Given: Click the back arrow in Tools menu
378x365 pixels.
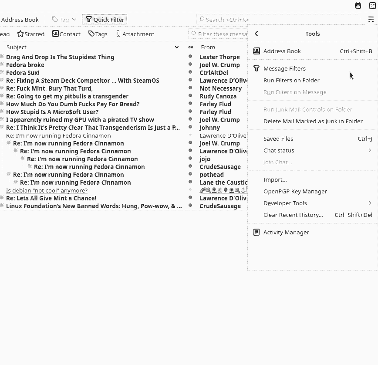Looking at the screenshot, I should tap(256, 34).
